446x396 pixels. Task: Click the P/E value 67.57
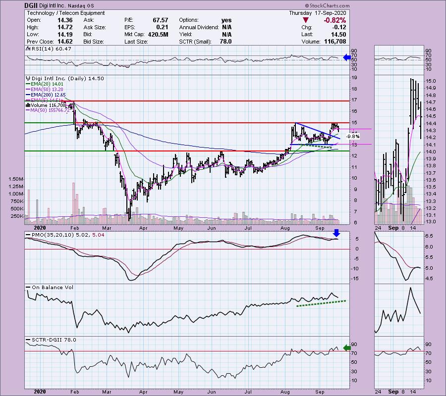(x=161, y=20)
